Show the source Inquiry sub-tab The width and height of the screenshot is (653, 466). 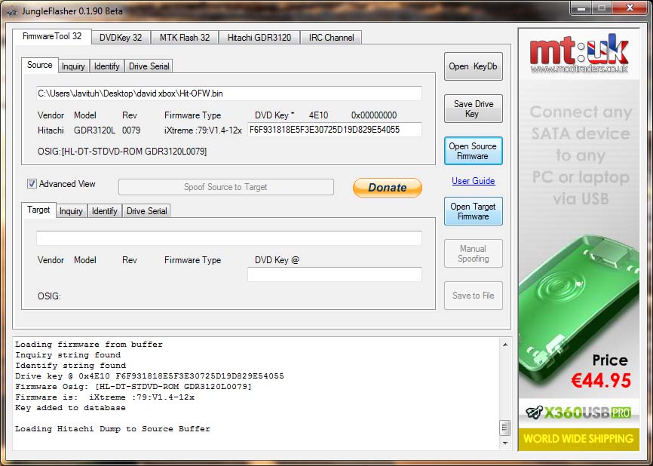pos(73,66)
